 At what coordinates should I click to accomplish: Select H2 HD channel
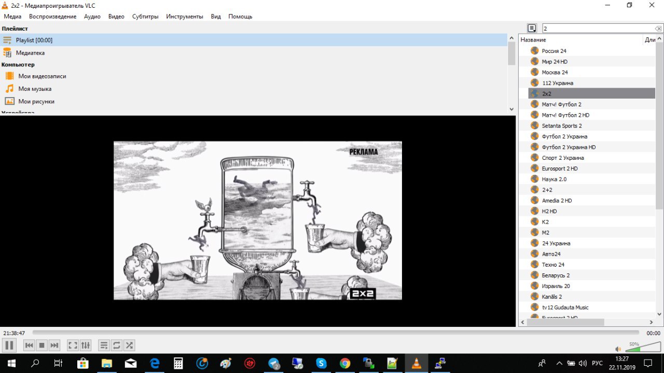pyautogui.click(x=549, y=211)
